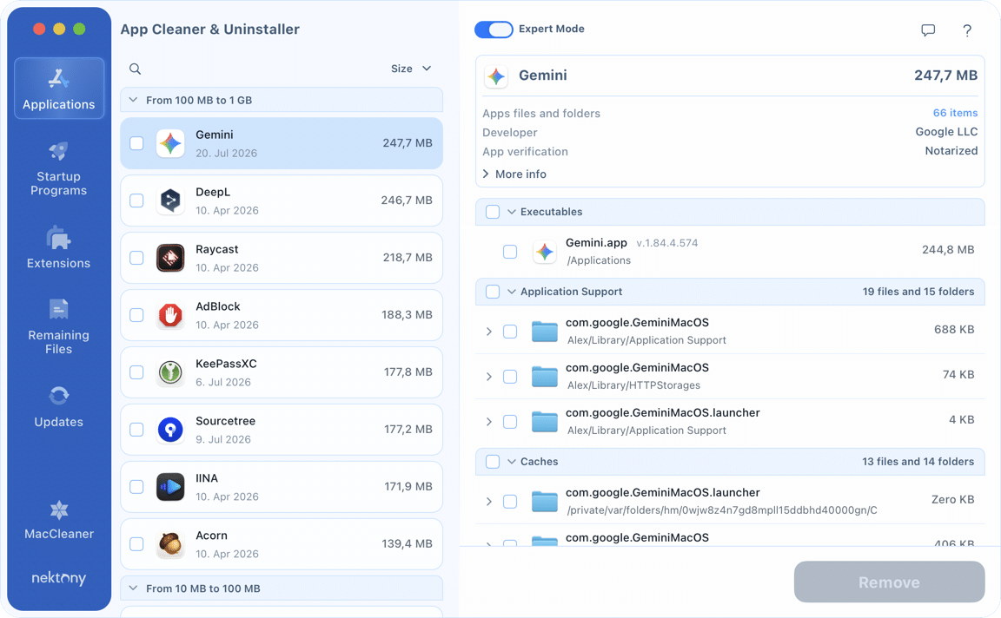The image size is (1001, 618).
Task: Turn off Expert Mode switch
Action: (x=494, y=30)
